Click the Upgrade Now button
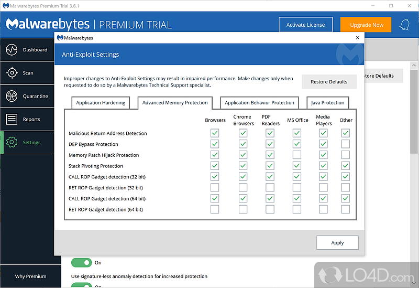This screenshot has width=419, height=288. (366, 25)
